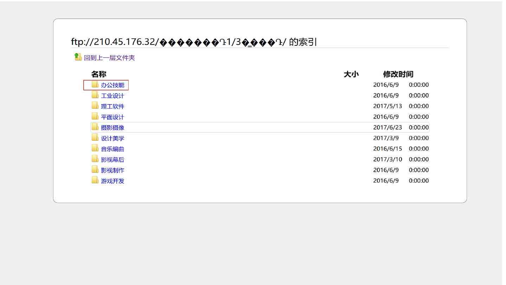Click date 2017/3/9 in 设计美学 row

(x=386, y=138)
